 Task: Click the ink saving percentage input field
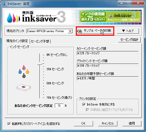pyautogui.click(x=59, y=106)
